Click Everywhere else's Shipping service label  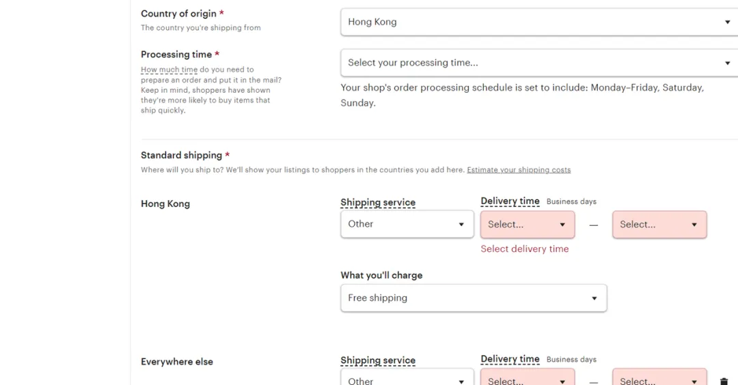[x=378, y=360]
